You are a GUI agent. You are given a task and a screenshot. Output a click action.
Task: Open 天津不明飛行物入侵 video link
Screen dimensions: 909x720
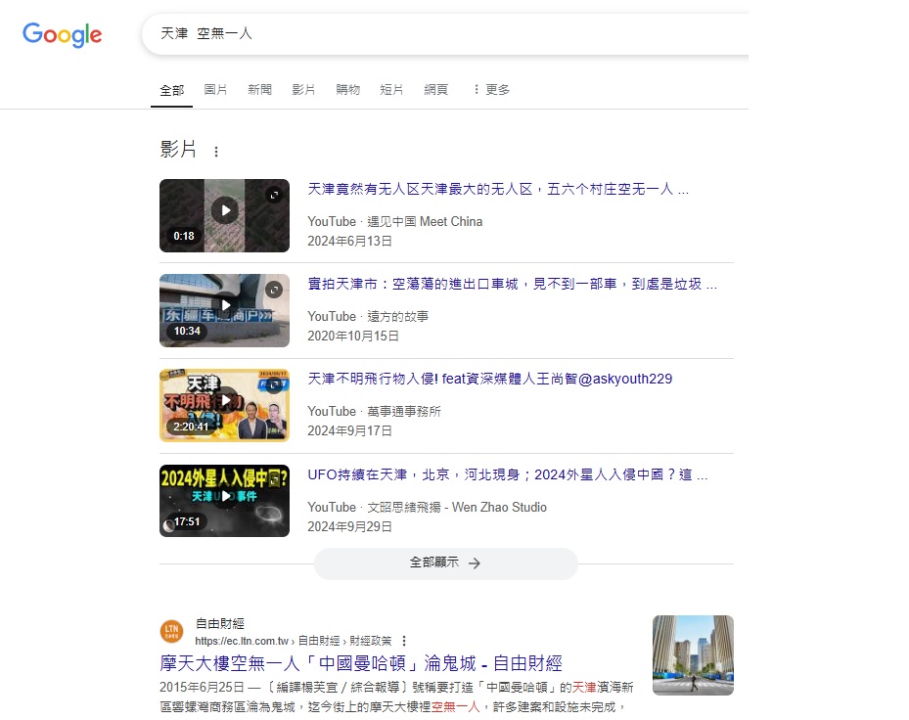coord(490,380)
